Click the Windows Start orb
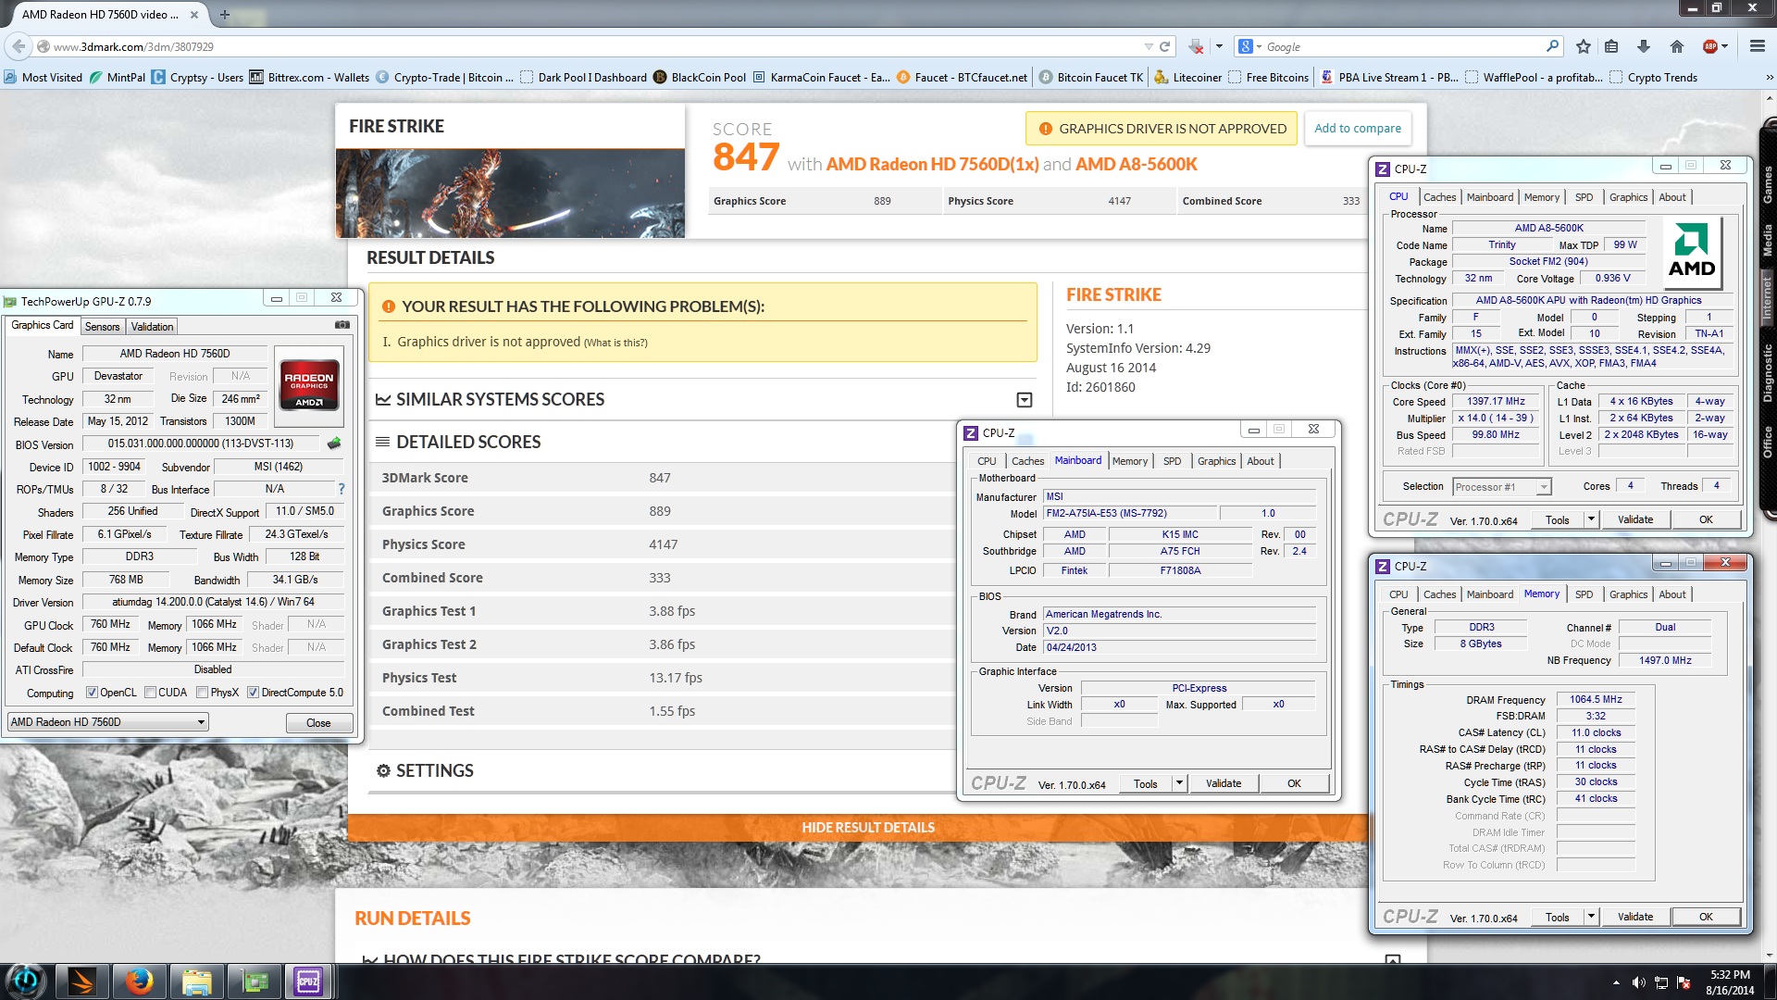Viewport: 1777px width, 1000px height. tap(26, 981)
